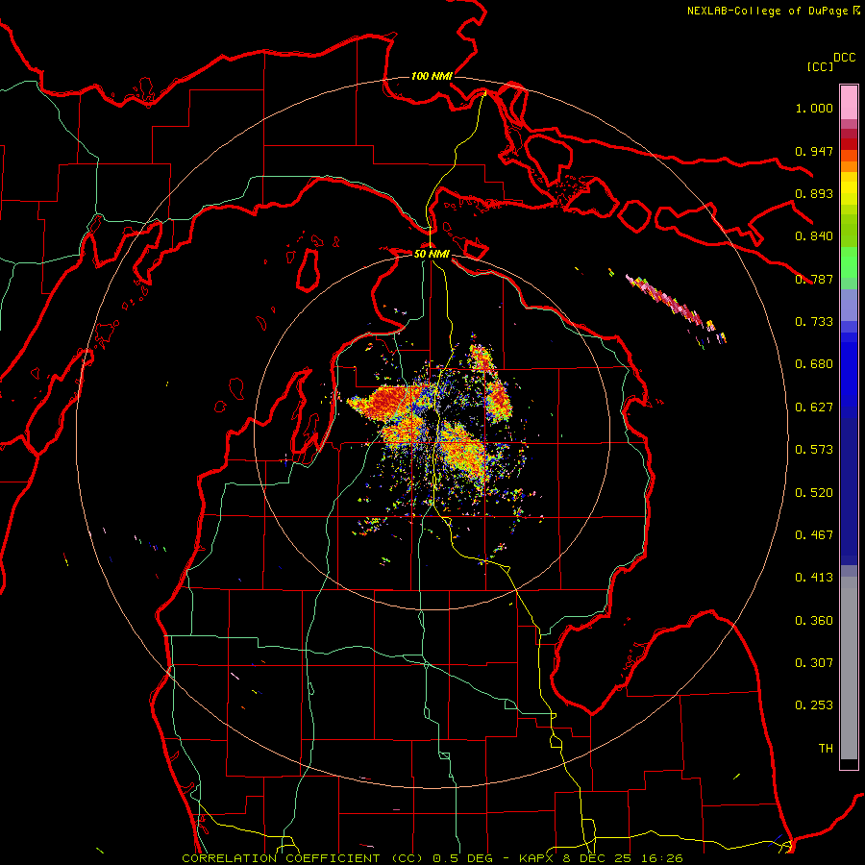Select the 0.467 scale value
865x865 pixels.
814,535
